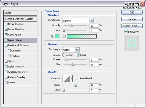146x108 pixels.
Task: Open the Inner Shadow settings row
Action: pos(20,30)
